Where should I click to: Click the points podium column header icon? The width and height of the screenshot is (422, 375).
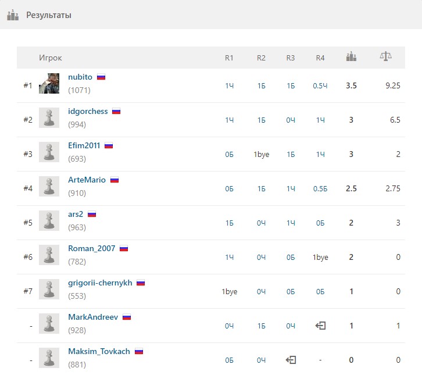351,56
